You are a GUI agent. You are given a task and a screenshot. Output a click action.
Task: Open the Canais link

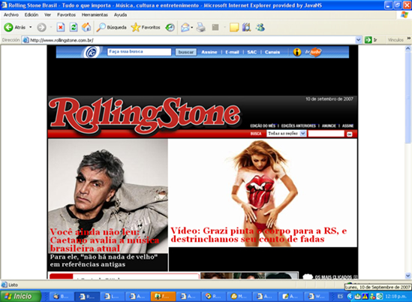pos(272,52)
